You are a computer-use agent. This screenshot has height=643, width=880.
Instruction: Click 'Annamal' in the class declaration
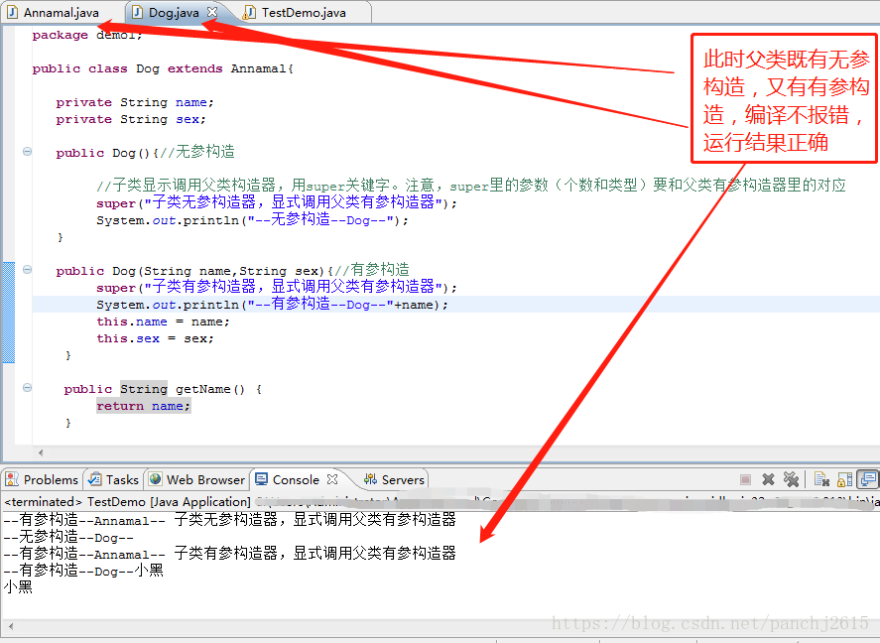point(259,69)
